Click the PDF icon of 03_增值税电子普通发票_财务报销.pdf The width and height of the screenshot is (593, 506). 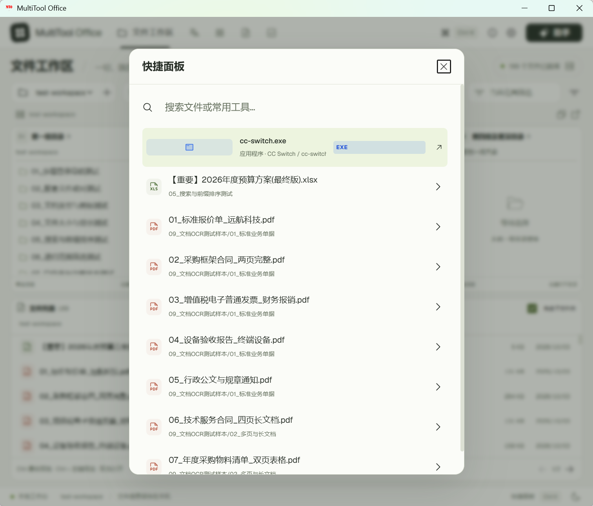(154, 307)
